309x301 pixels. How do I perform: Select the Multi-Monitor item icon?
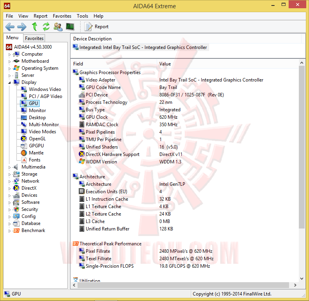(24, 125)
